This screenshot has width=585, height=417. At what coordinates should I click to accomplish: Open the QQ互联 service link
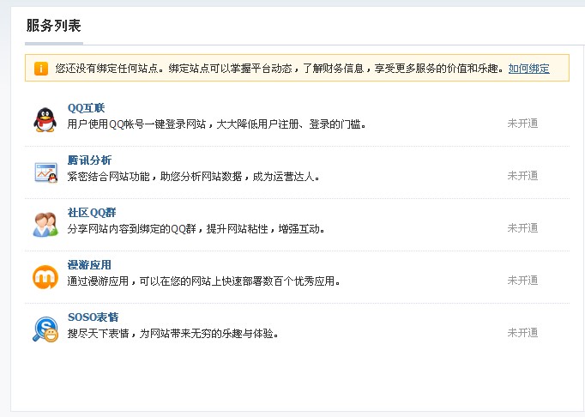(x=86, y=108)
